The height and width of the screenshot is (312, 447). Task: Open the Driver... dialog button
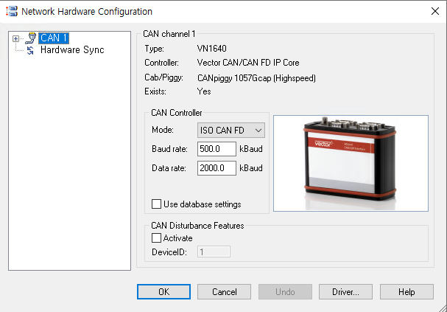(345, 292)
